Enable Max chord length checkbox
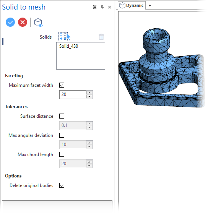The width and height of the screenshot is (208, 213). click(x=62, y=154)
